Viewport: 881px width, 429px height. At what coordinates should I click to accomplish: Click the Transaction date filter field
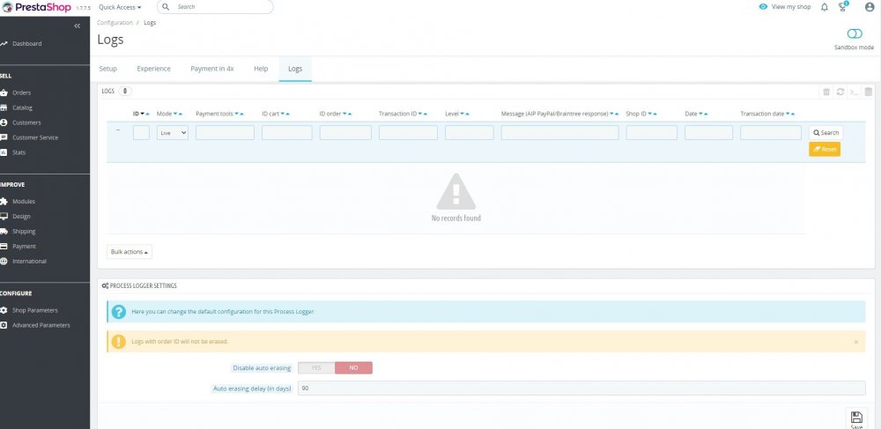tap(770, 132)
